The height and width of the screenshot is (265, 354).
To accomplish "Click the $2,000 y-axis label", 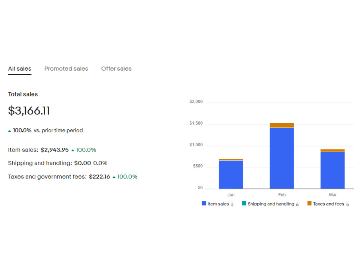I will tap(196, 102).
